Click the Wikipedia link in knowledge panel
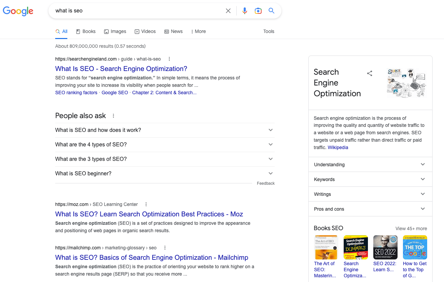 [338, 147]
